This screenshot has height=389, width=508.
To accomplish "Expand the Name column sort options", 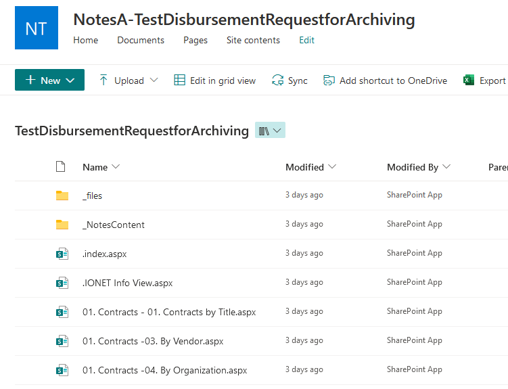I will 101,167.
